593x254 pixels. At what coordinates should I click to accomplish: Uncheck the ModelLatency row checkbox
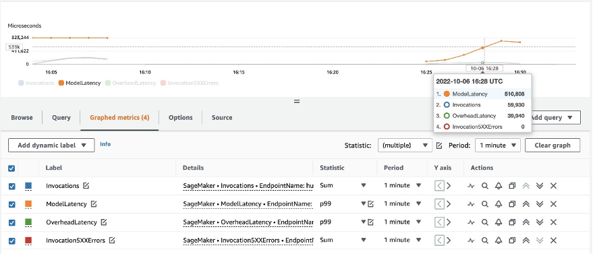pos(11,204)
